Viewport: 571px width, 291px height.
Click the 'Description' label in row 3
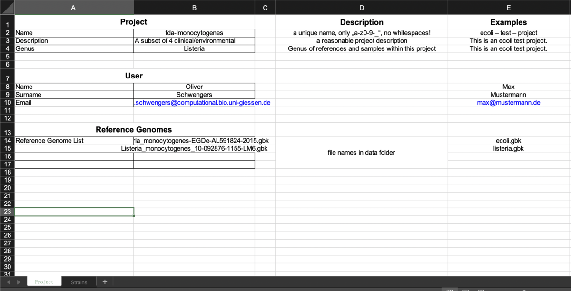coord(74,41)
